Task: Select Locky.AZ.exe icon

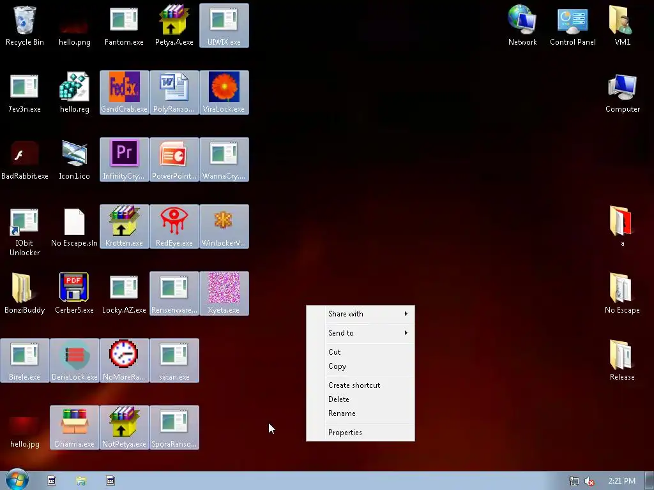Action: tap(124, 293)
